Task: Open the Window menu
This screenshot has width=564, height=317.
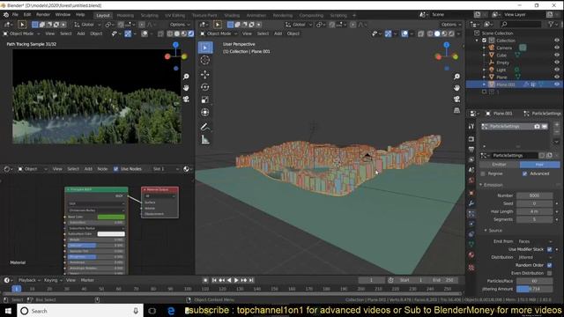Action: point(63,15)
